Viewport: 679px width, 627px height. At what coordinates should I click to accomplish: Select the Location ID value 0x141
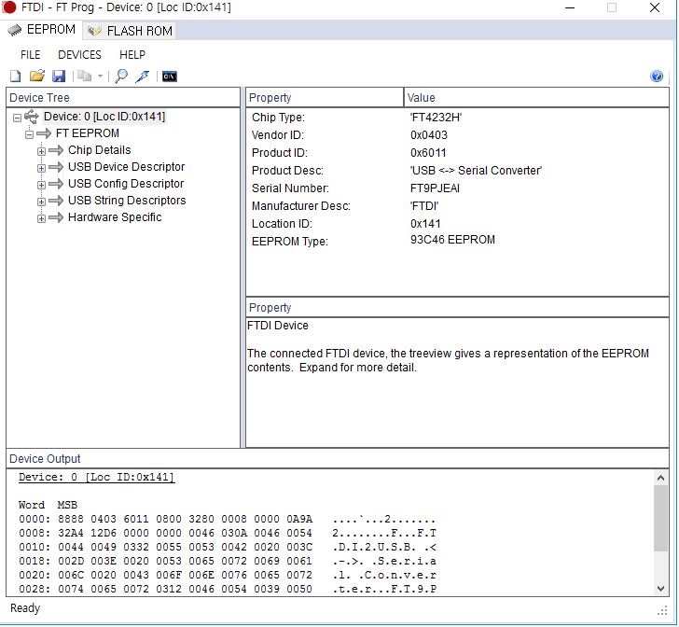425,224
